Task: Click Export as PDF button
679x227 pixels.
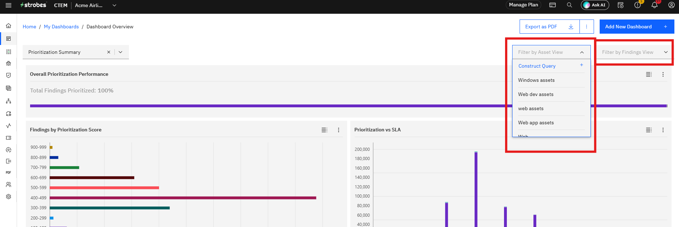Action: (549, 27)
